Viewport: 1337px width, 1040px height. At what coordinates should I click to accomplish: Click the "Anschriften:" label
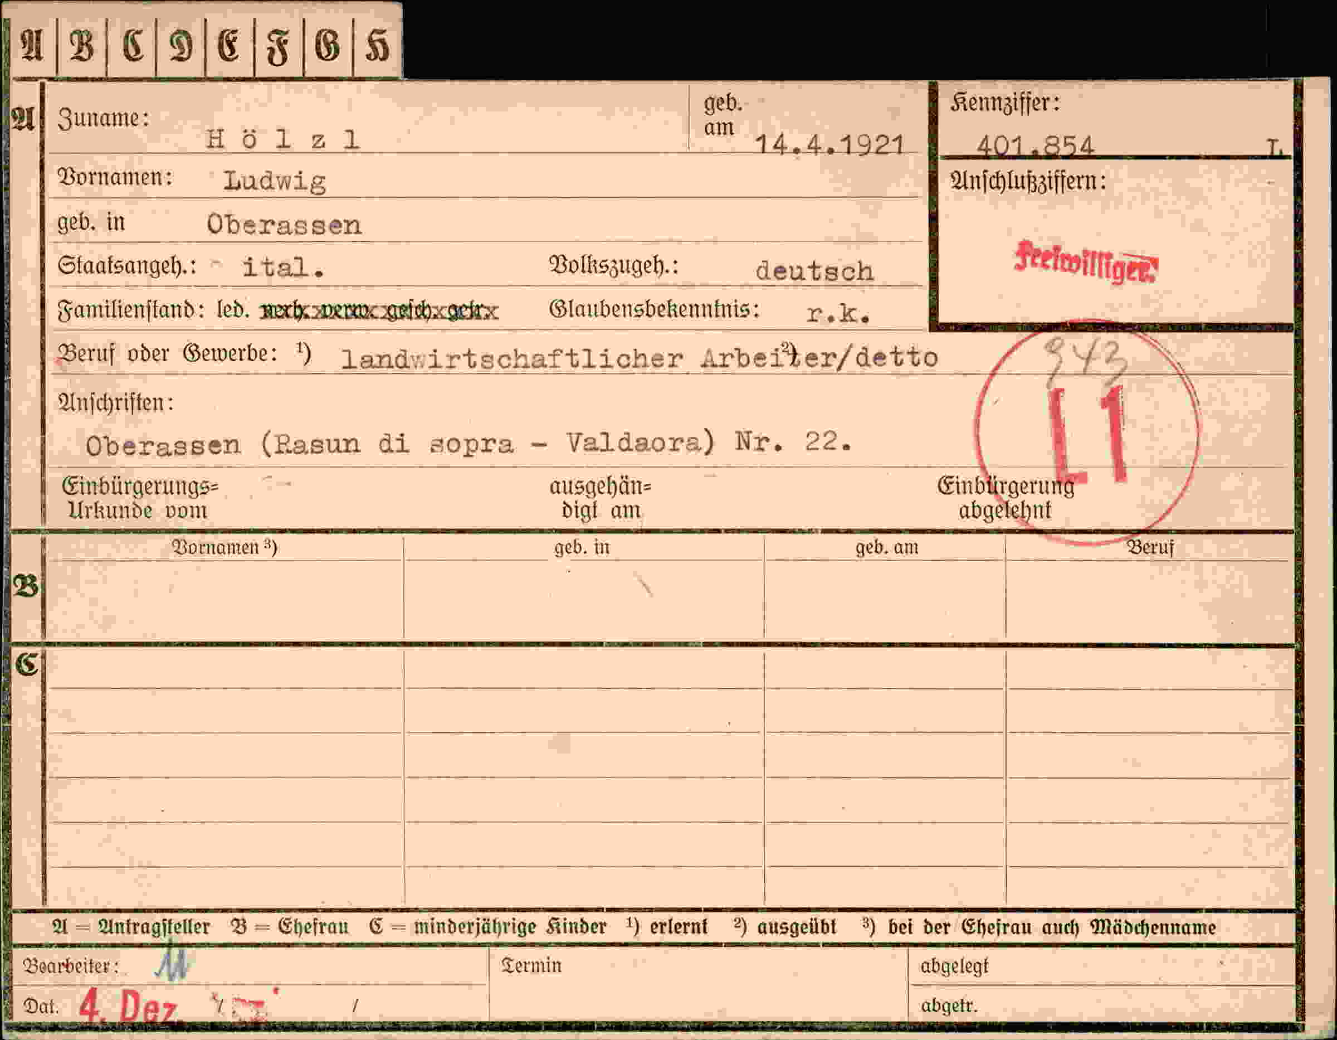(x=116, y=402)
